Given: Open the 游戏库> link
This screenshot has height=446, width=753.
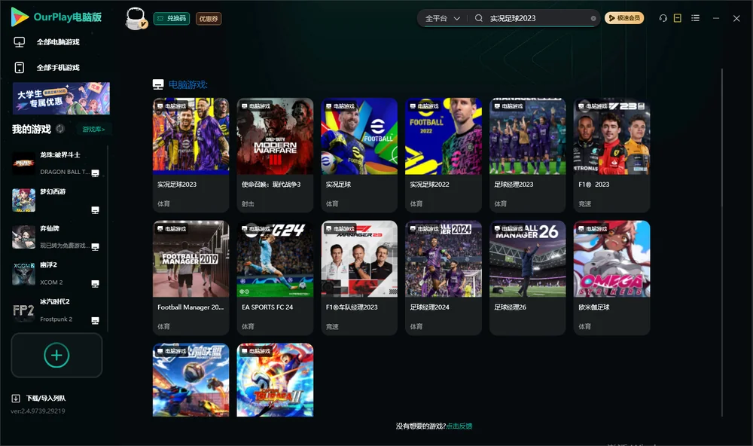Looking at the screenshot, I should 93,130.
